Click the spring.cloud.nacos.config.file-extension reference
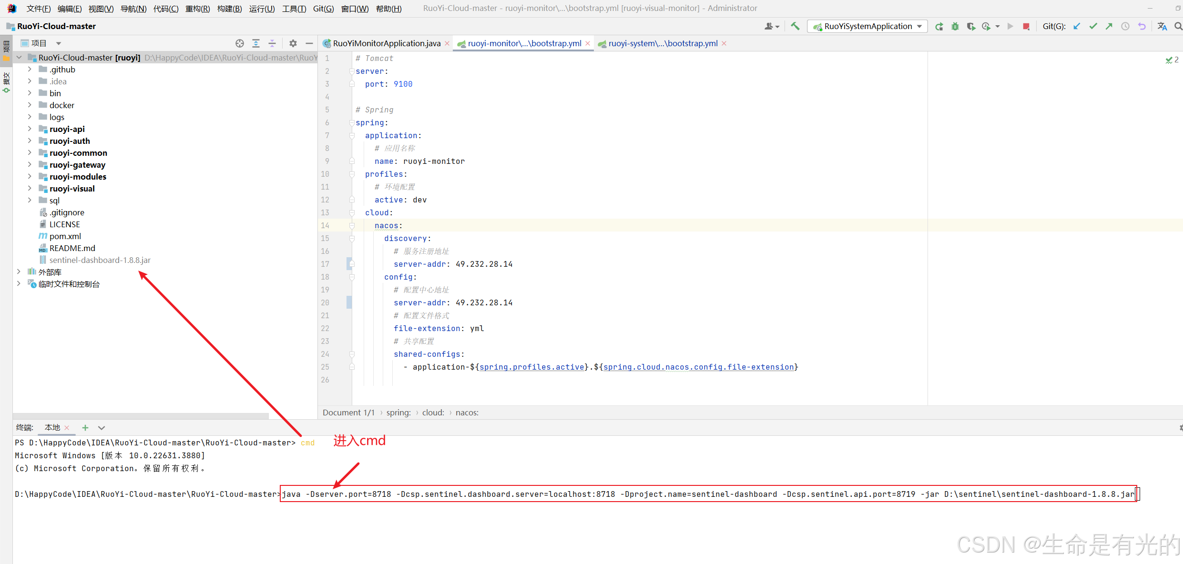Image resolution: width=1183 pixels, height=564 pixels. point(699,367)
